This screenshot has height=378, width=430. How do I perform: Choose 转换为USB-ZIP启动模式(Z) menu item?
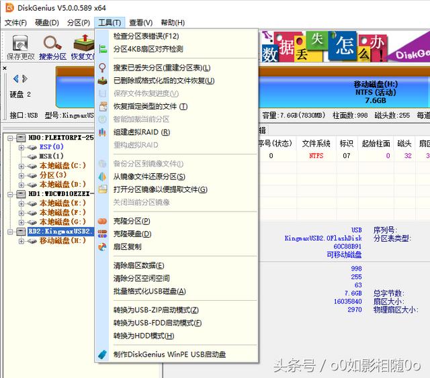(x=176, y=310)
